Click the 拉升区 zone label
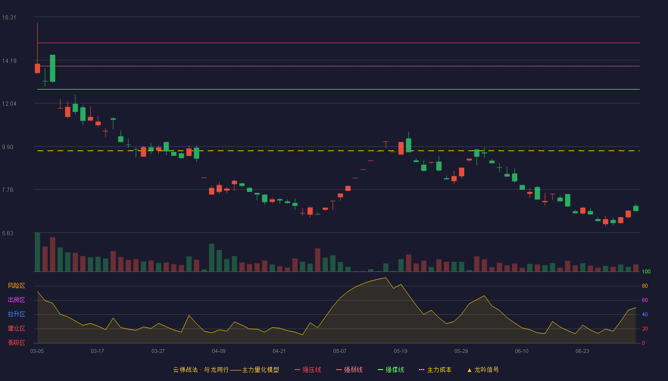Screen dimensions: 668x381 point(16,314)
